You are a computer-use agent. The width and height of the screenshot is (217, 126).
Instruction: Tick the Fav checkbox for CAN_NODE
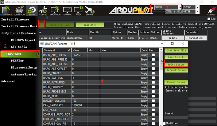(153, 110)
